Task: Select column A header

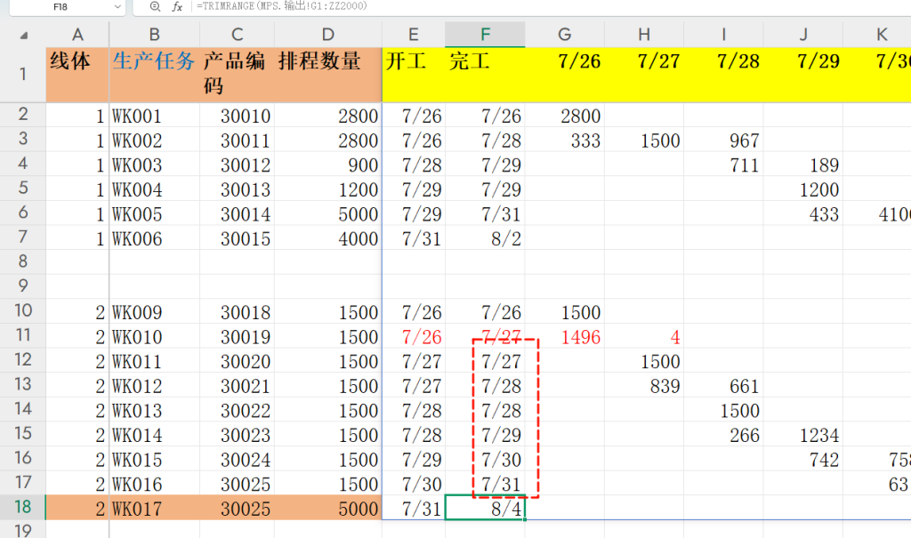Action: (77, 35)
